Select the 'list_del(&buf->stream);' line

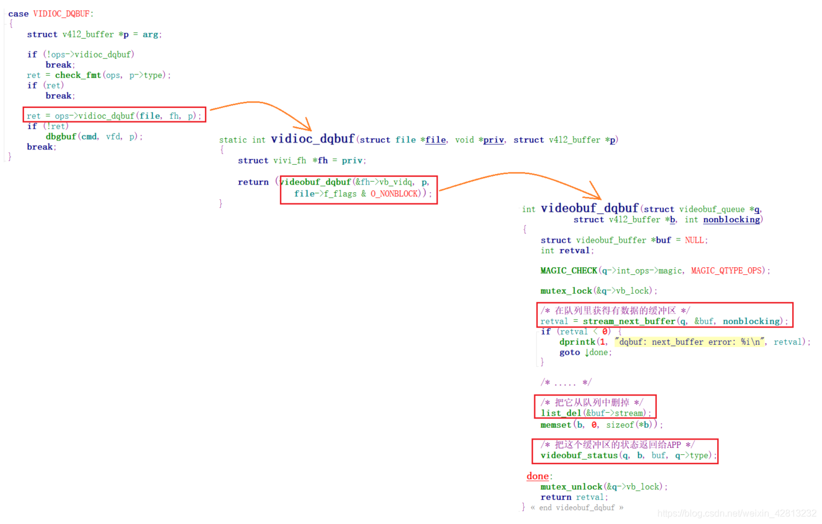click(596, 413)
